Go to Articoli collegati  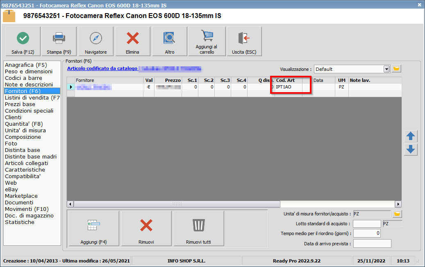(x=26, y=163)
